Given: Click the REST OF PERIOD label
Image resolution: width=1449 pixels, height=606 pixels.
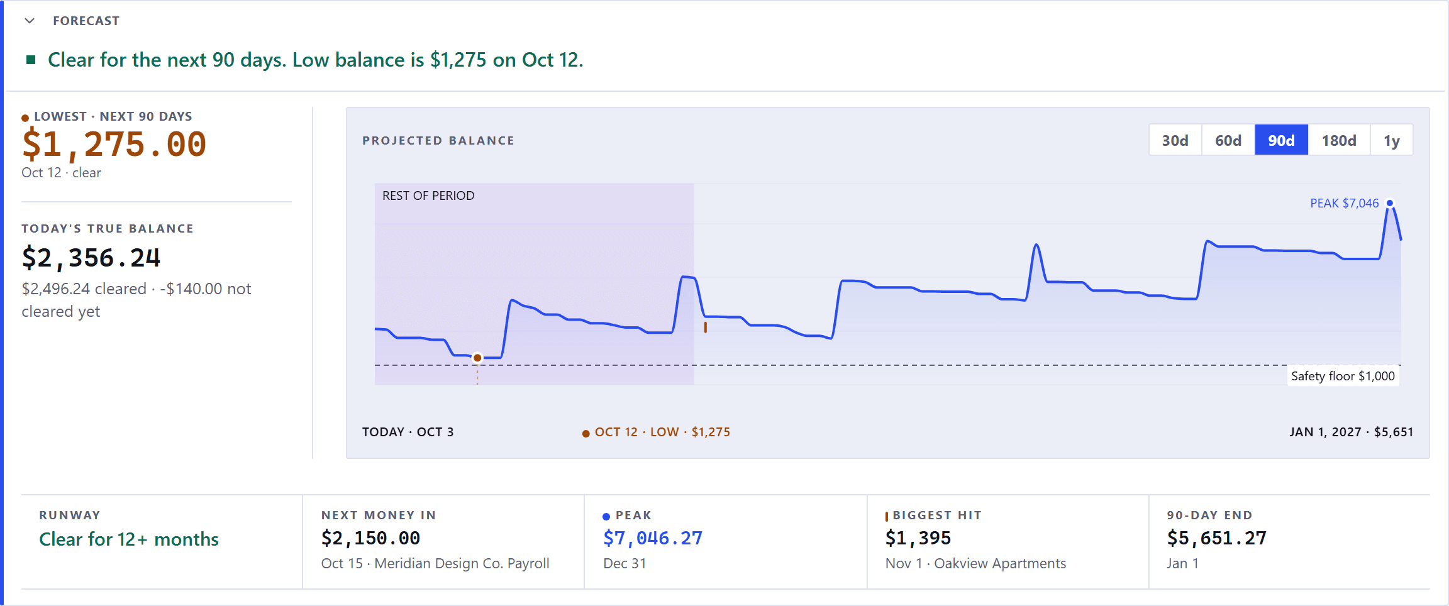Looking at the screenshot, I should (428, 196).
